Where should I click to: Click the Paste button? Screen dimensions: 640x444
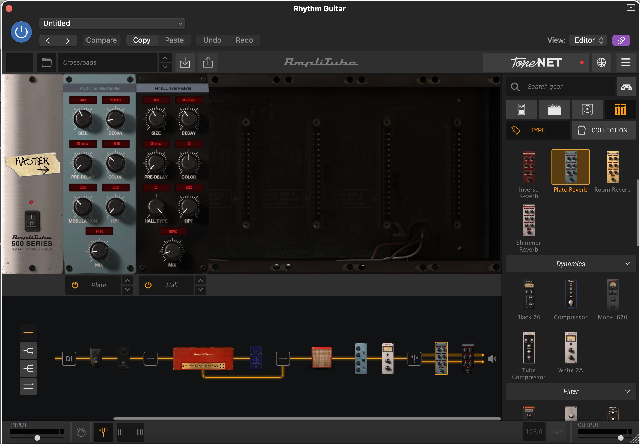pos(174,40)
